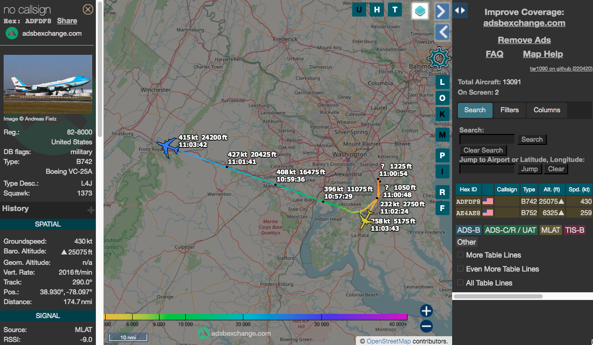The width and height of the screenshot is (593, 345).
Task: Open the map layers selector
Action: tap(420, 11)
